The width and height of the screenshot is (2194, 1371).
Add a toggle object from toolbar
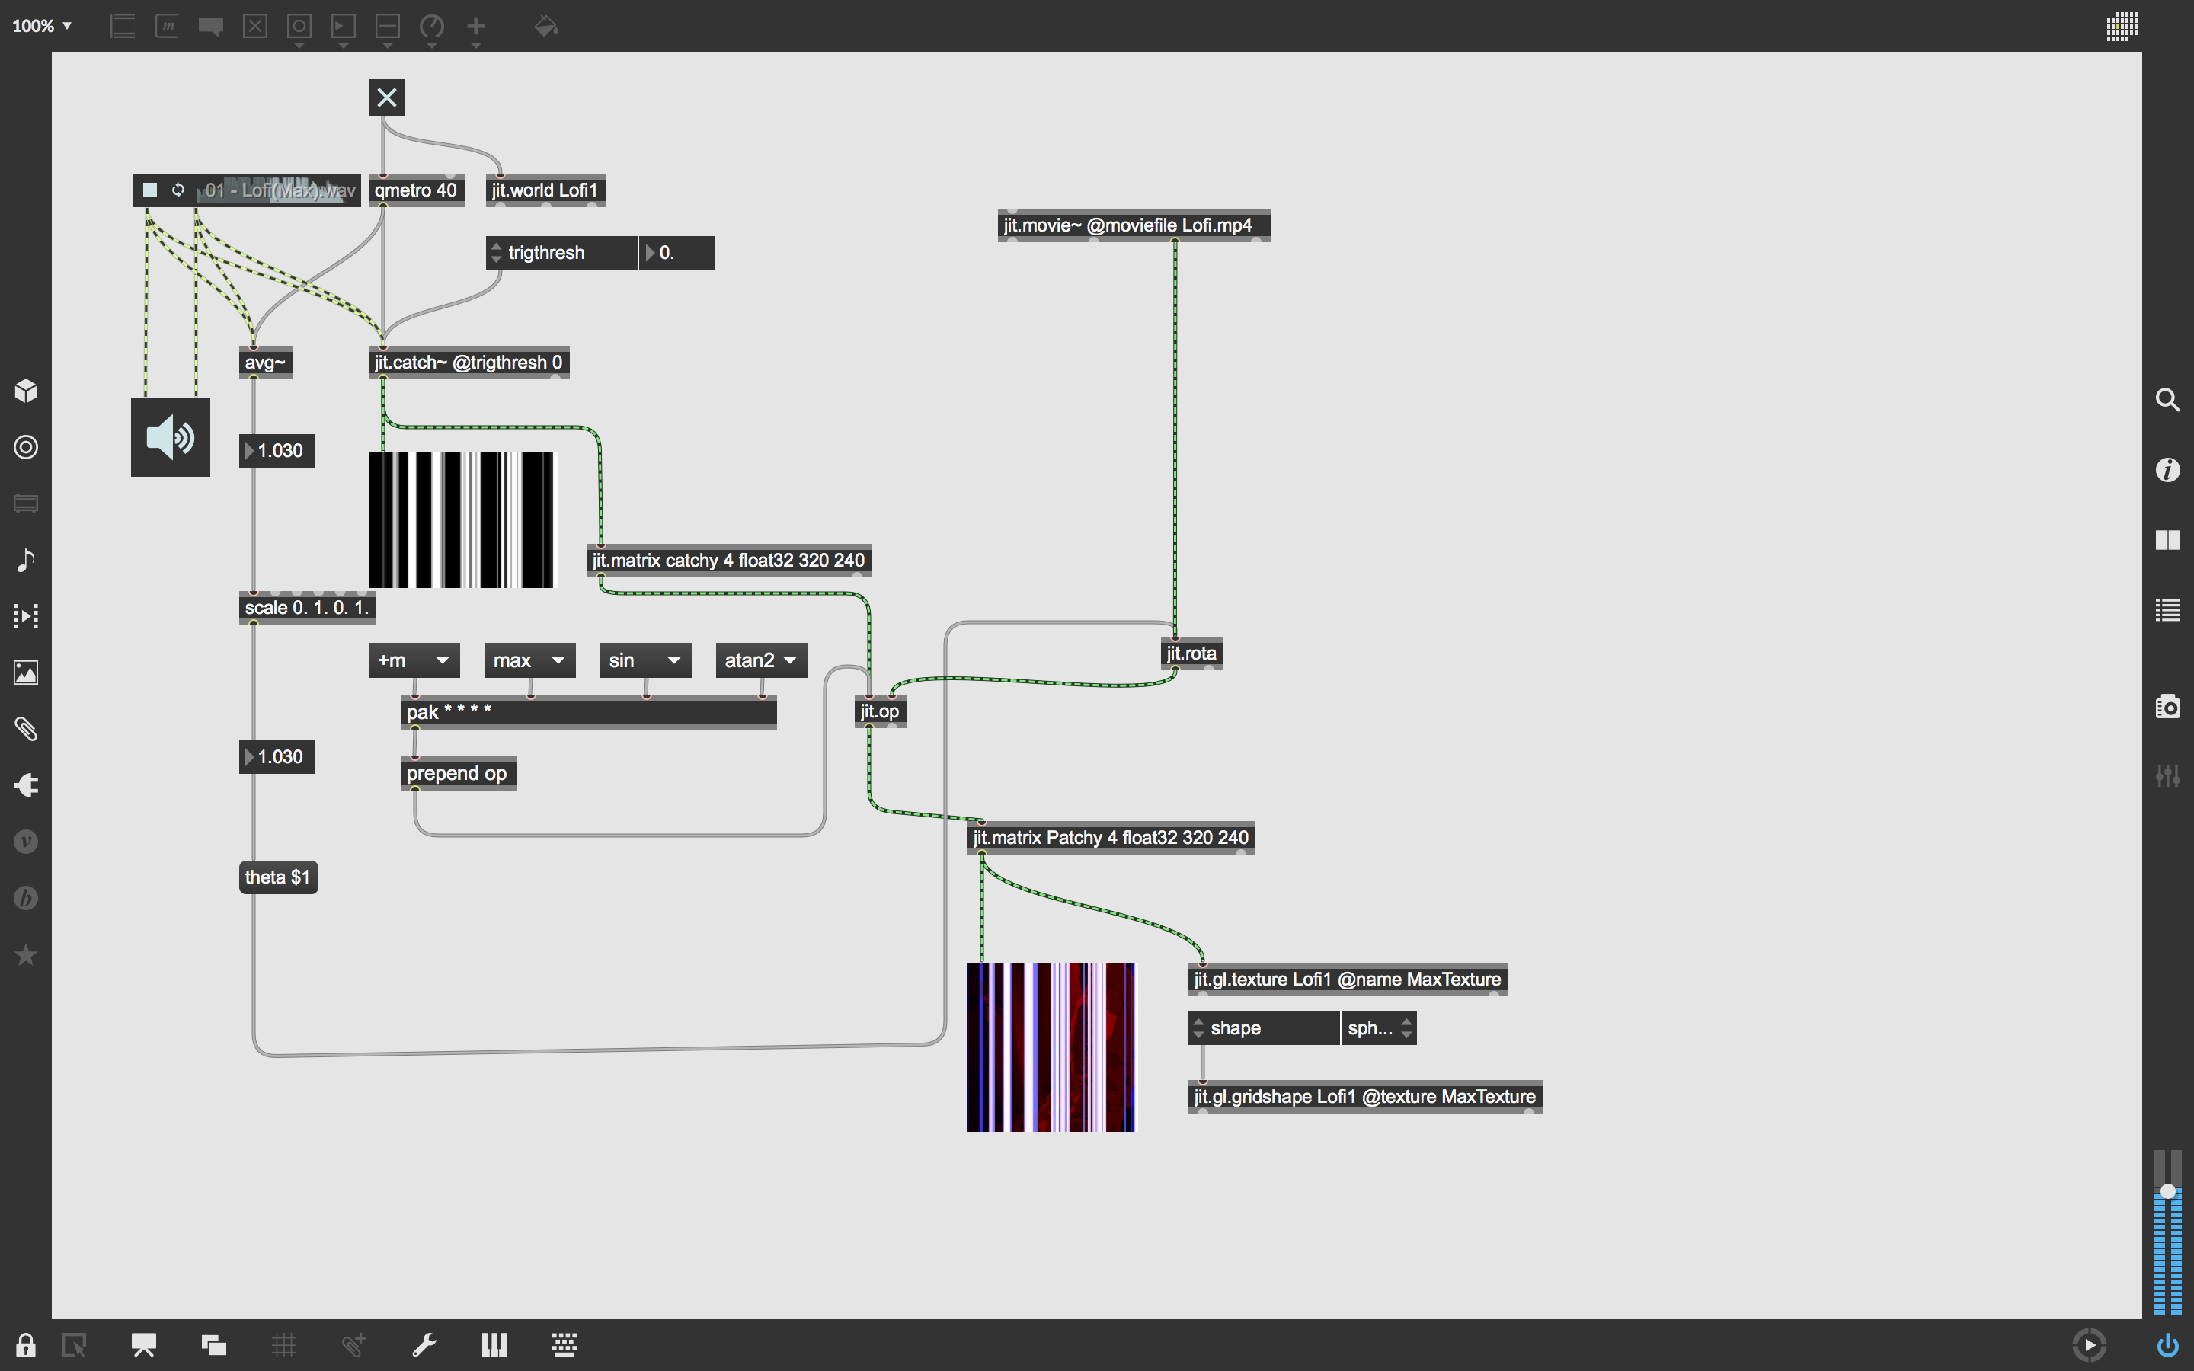[x=256, y=27]
